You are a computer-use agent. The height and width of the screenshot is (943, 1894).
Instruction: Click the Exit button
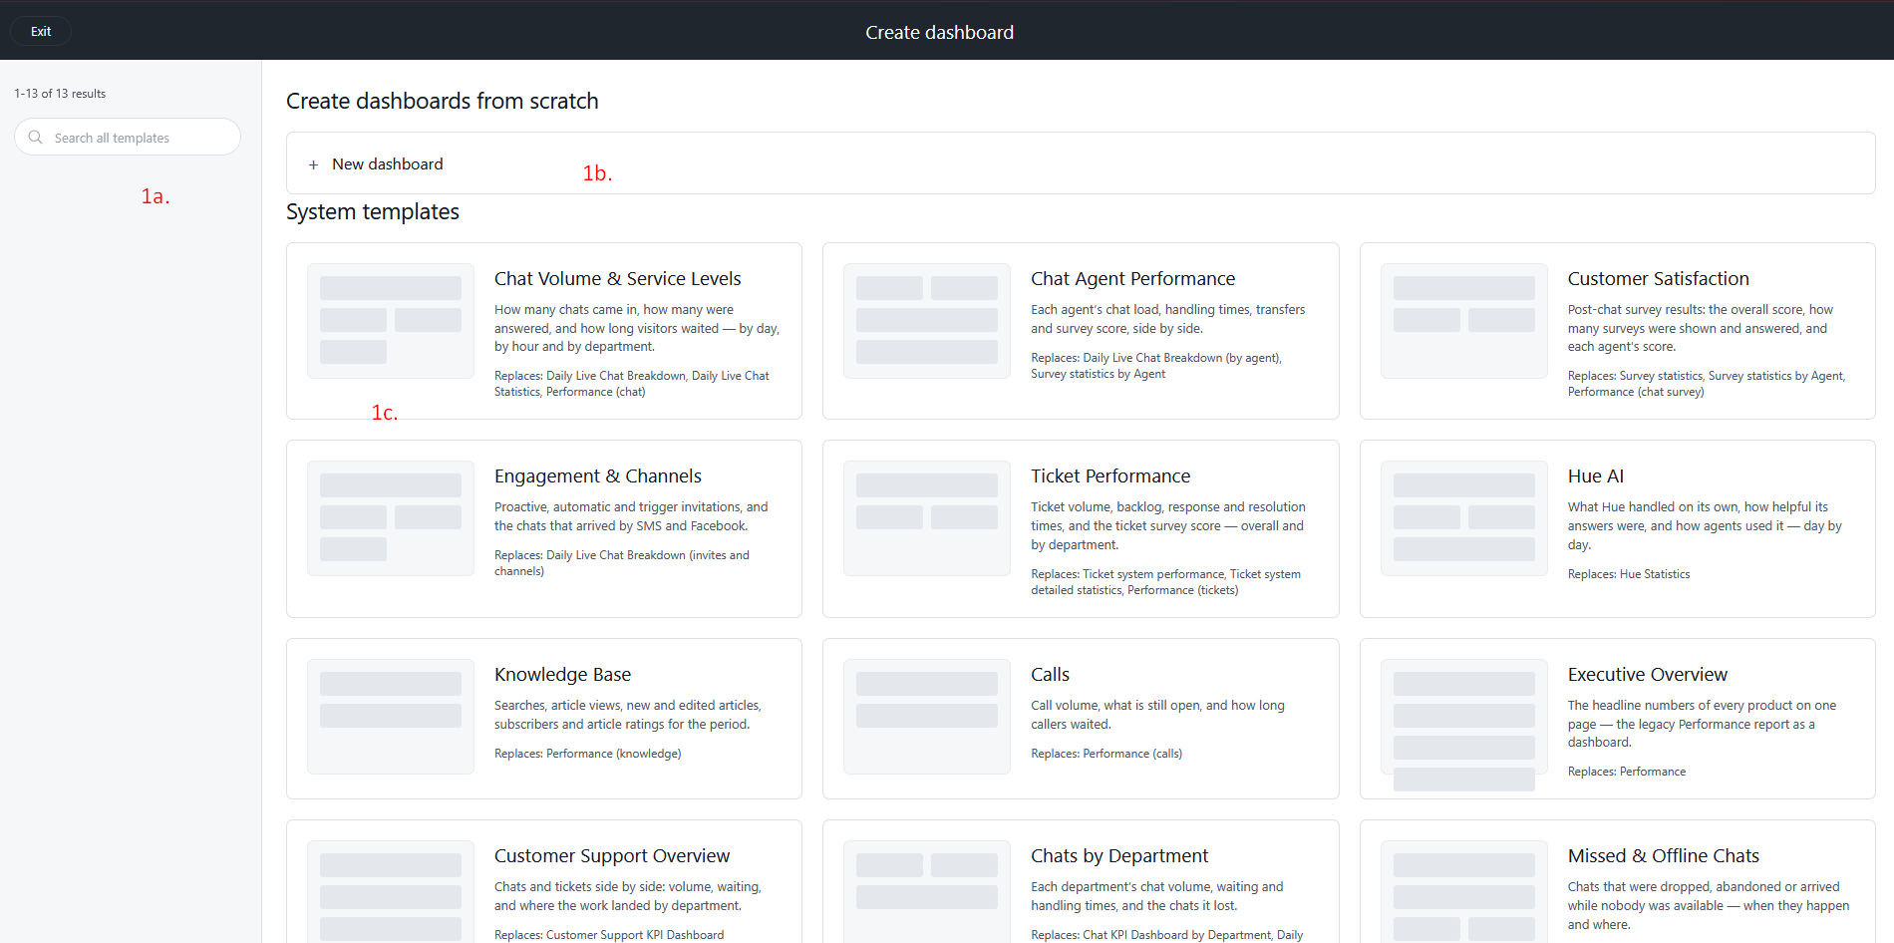(41, 31)
